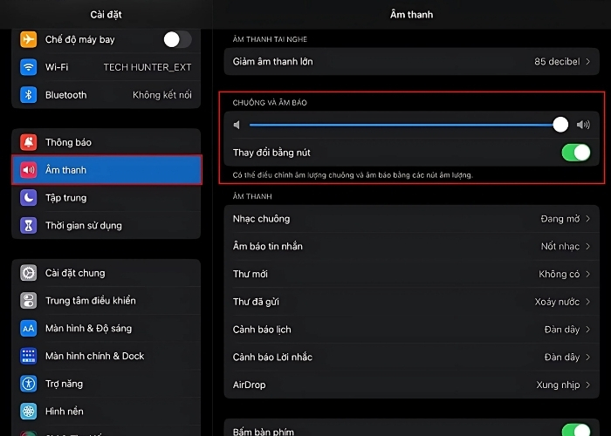Open Cảnh báo lịch sound setting
The image size is (611, 436).
410,330
